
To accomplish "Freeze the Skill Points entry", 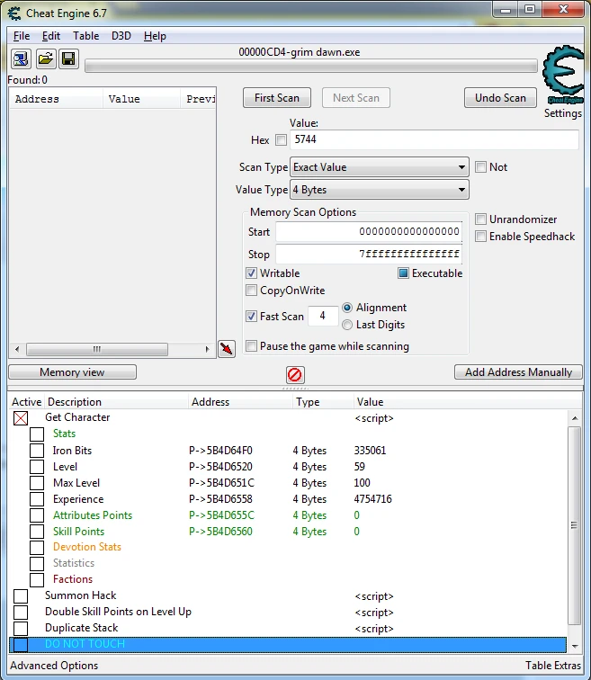I will pos(37,532).
